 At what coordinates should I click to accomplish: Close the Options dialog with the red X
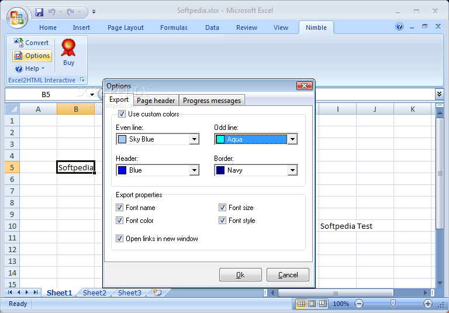click(304, 85)
